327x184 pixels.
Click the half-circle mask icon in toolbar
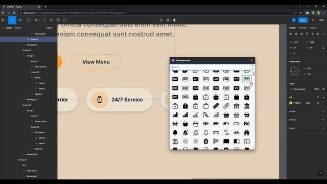click(175, 20)
